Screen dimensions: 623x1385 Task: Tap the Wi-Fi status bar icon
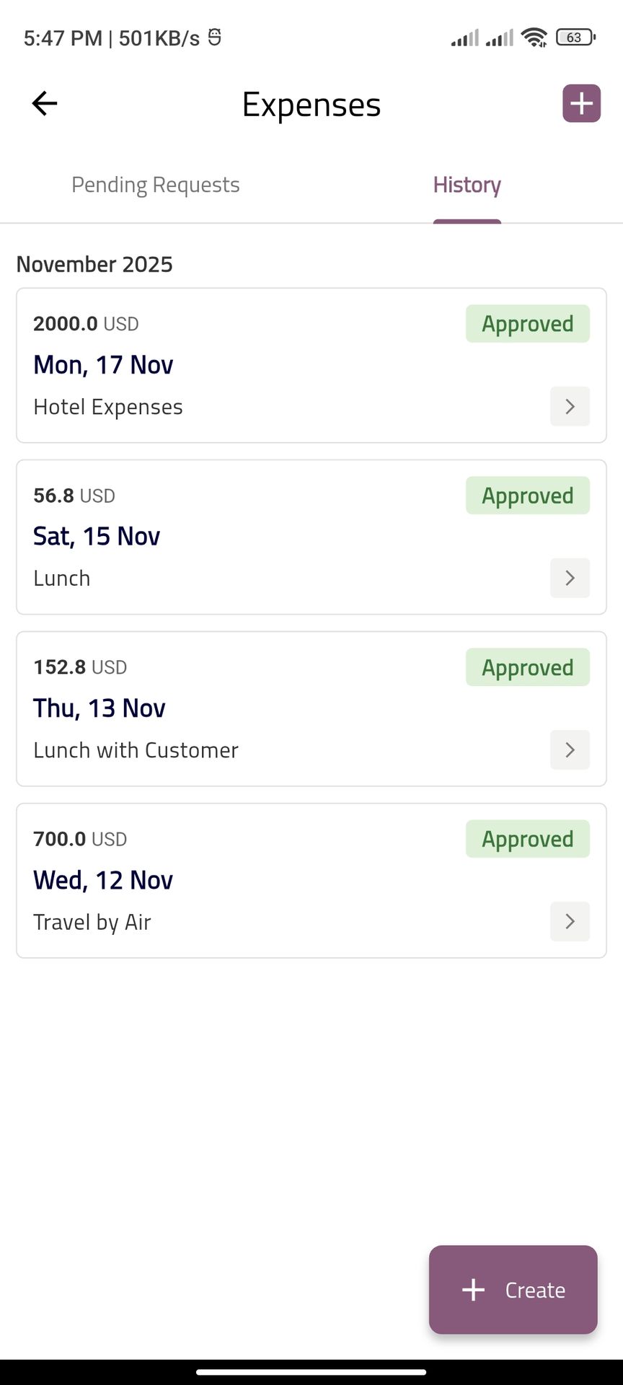(534, 38)
